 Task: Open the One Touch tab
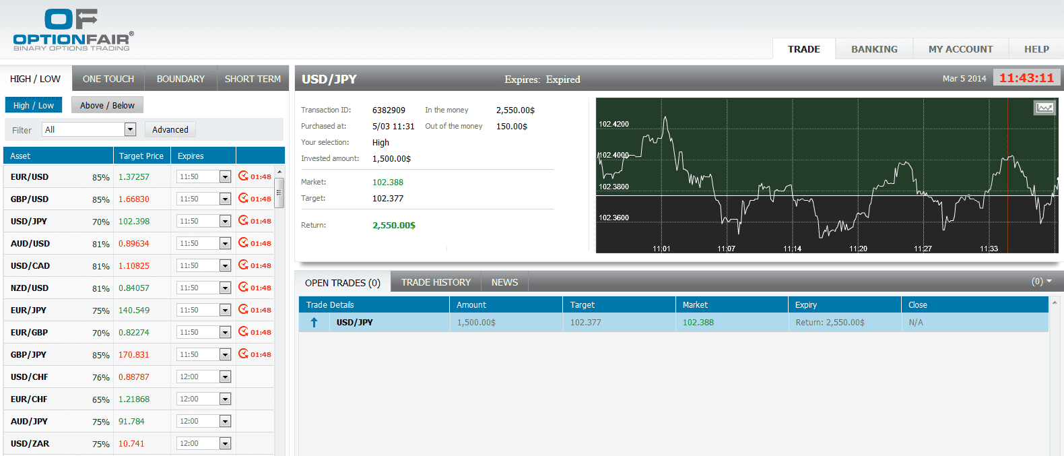108,79
